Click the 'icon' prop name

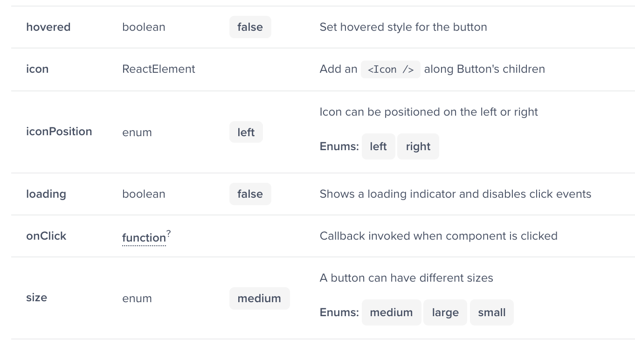point(37,69)
